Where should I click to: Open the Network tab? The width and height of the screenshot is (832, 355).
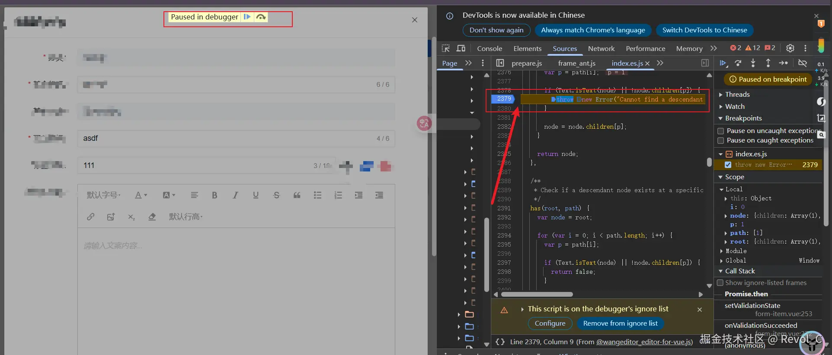click(x=601, y=48)
